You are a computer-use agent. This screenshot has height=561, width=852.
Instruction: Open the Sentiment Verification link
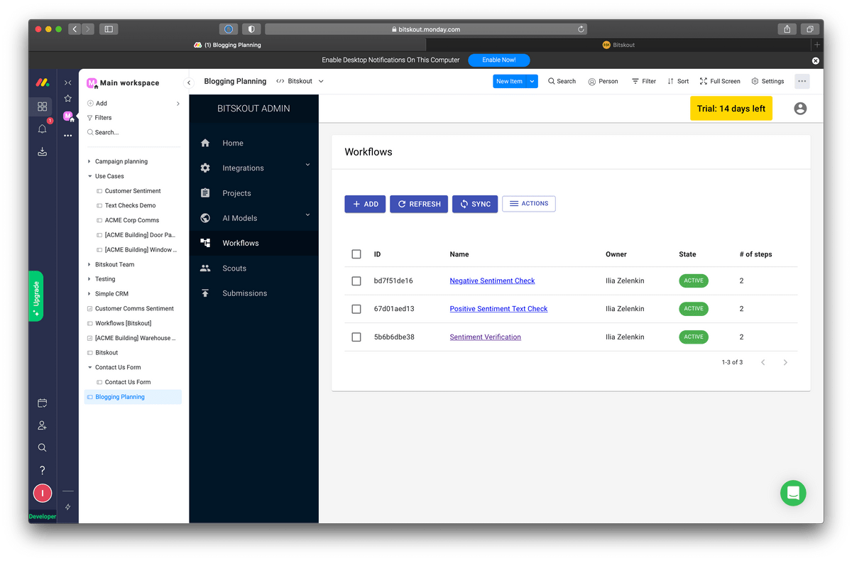click(485, 337)
